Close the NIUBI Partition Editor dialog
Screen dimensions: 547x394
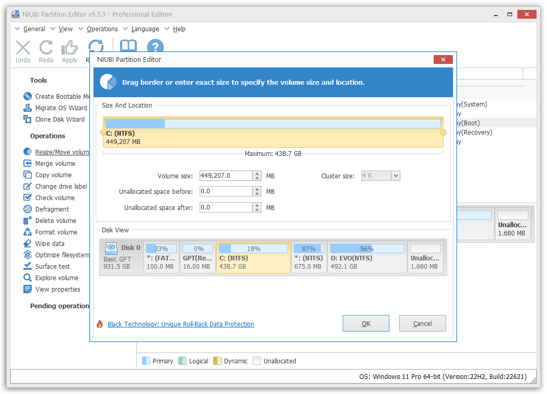click(443, 60)
